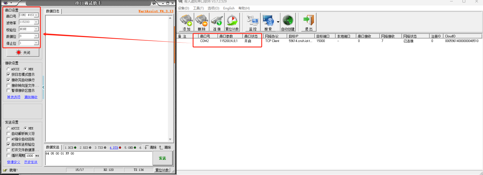Toggle 自动发送校验位 checkbox
483x175 pixels.
tap(8, 144)
